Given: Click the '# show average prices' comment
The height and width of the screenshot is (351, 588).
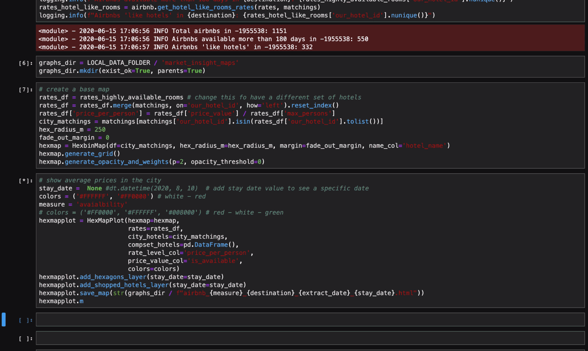Looking at the screenshot, I should [x=100, y=180].
